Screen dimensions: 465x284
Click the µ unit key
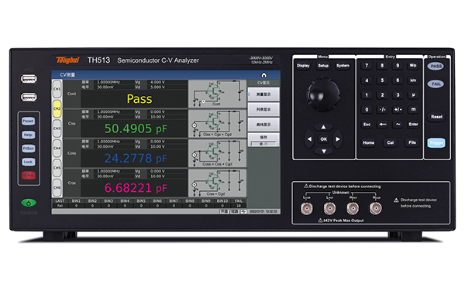[x=413, y=94]
